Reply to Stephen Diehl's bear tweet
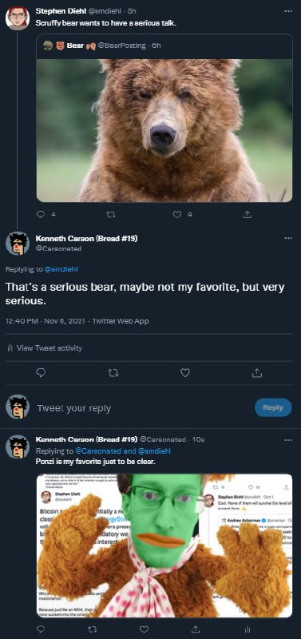301x639 pixels. point(41,214)
